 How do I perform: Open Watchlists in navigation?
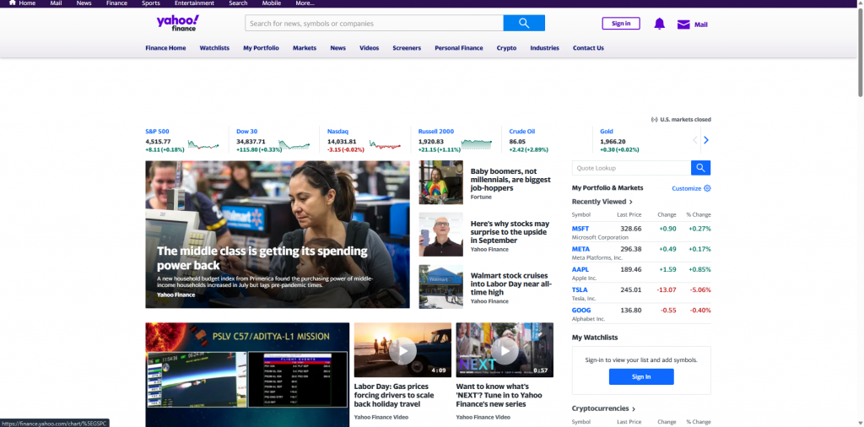click(x=214, y=48)
